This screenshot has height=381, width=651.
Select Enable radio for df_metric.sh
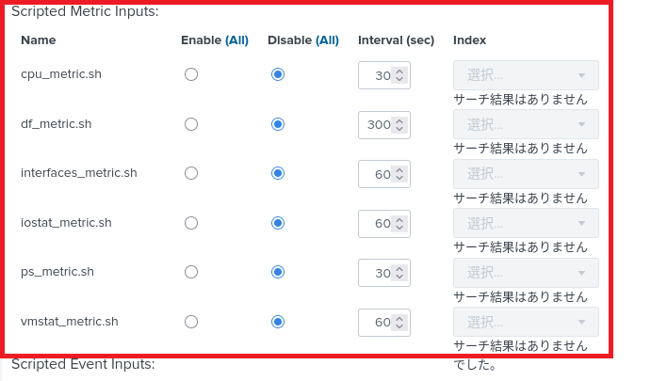coord(191,124)
